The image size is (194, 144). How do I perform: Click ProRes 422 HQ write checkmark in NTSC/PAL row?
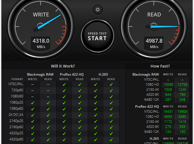64,85
